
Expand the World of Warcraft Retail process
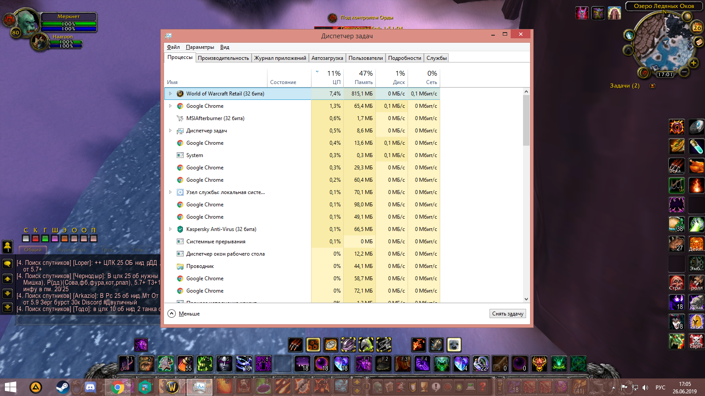pos(170,94)
